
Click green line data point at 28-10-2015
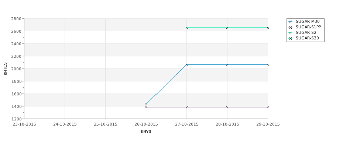[227, 28]
